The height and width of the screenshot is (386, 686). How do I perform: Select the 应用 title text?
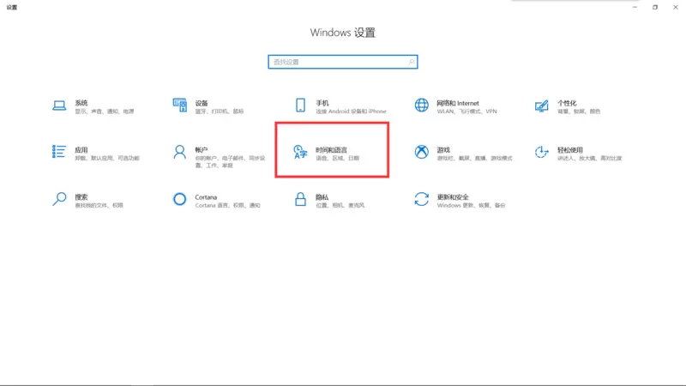click(x=81, y=149)
